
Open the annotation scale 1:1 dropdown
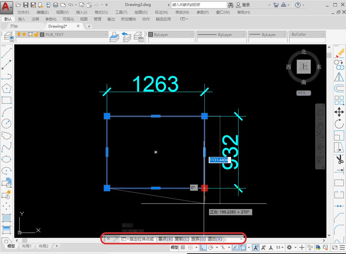click(x=280, y=247)
